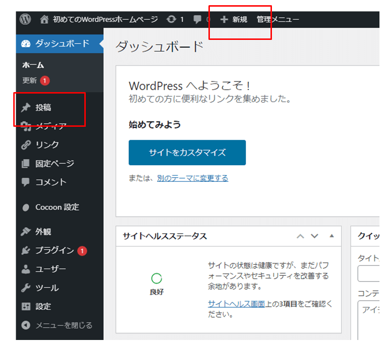Click メニューを閉じる to collapse sidebar
388x349 pixels.
click(64, 325)
